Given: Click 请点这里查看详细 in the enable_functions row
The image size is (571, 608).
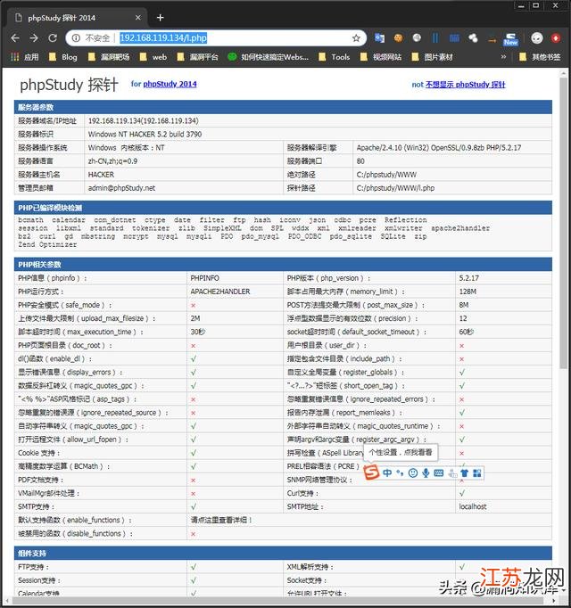Looking at the screenshot, I should (221, 520).
